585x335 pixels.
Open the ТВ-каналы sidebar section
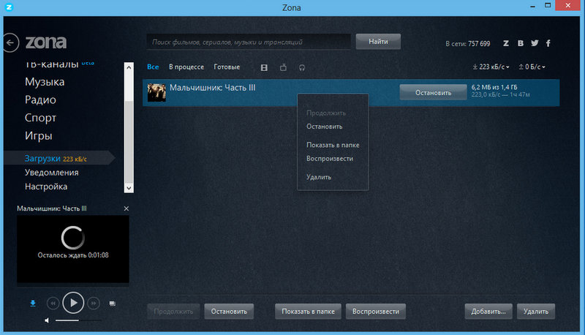click(x=51, y=64)
